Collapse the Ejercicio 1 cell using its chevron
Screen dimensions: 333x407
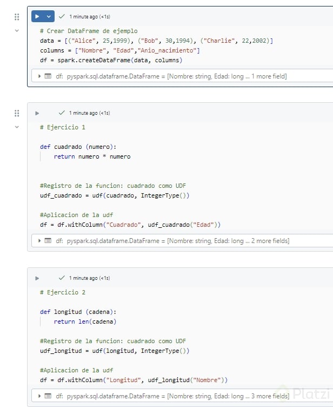point(17,127)
